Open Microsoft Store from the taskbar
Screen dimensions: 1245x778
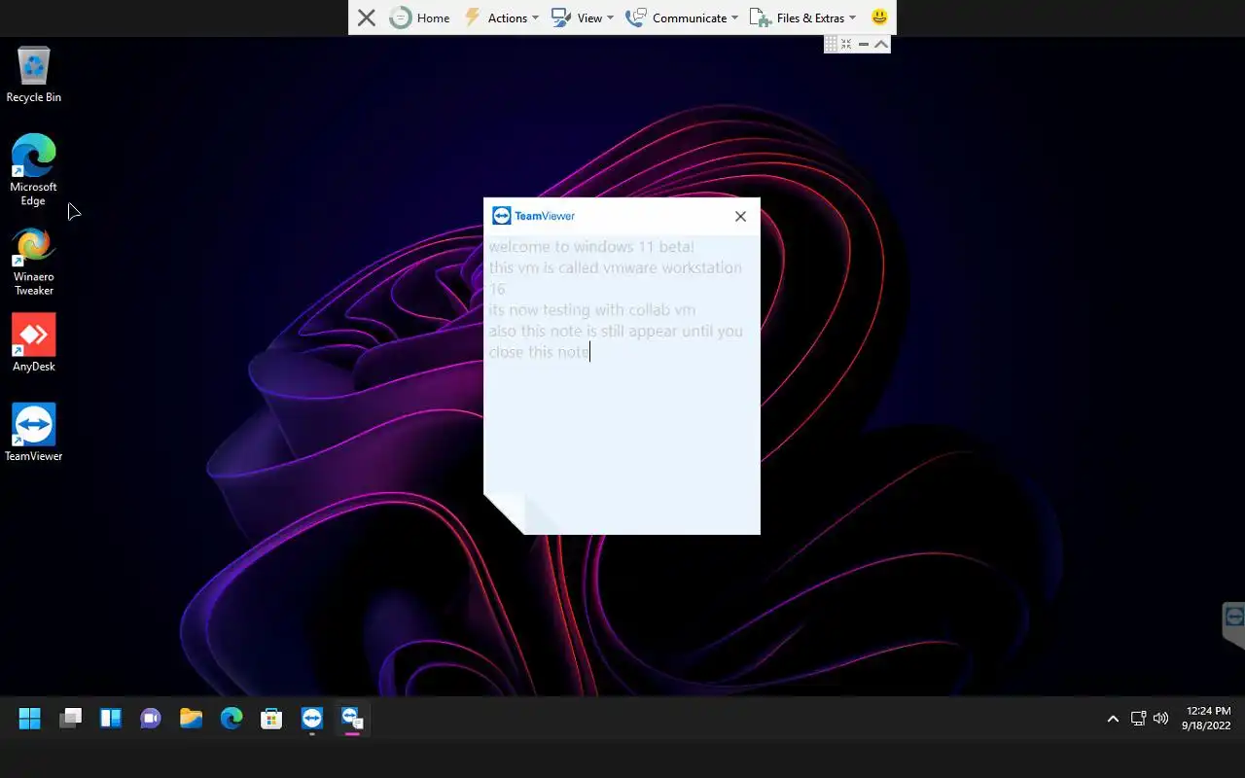pos(271,719)
